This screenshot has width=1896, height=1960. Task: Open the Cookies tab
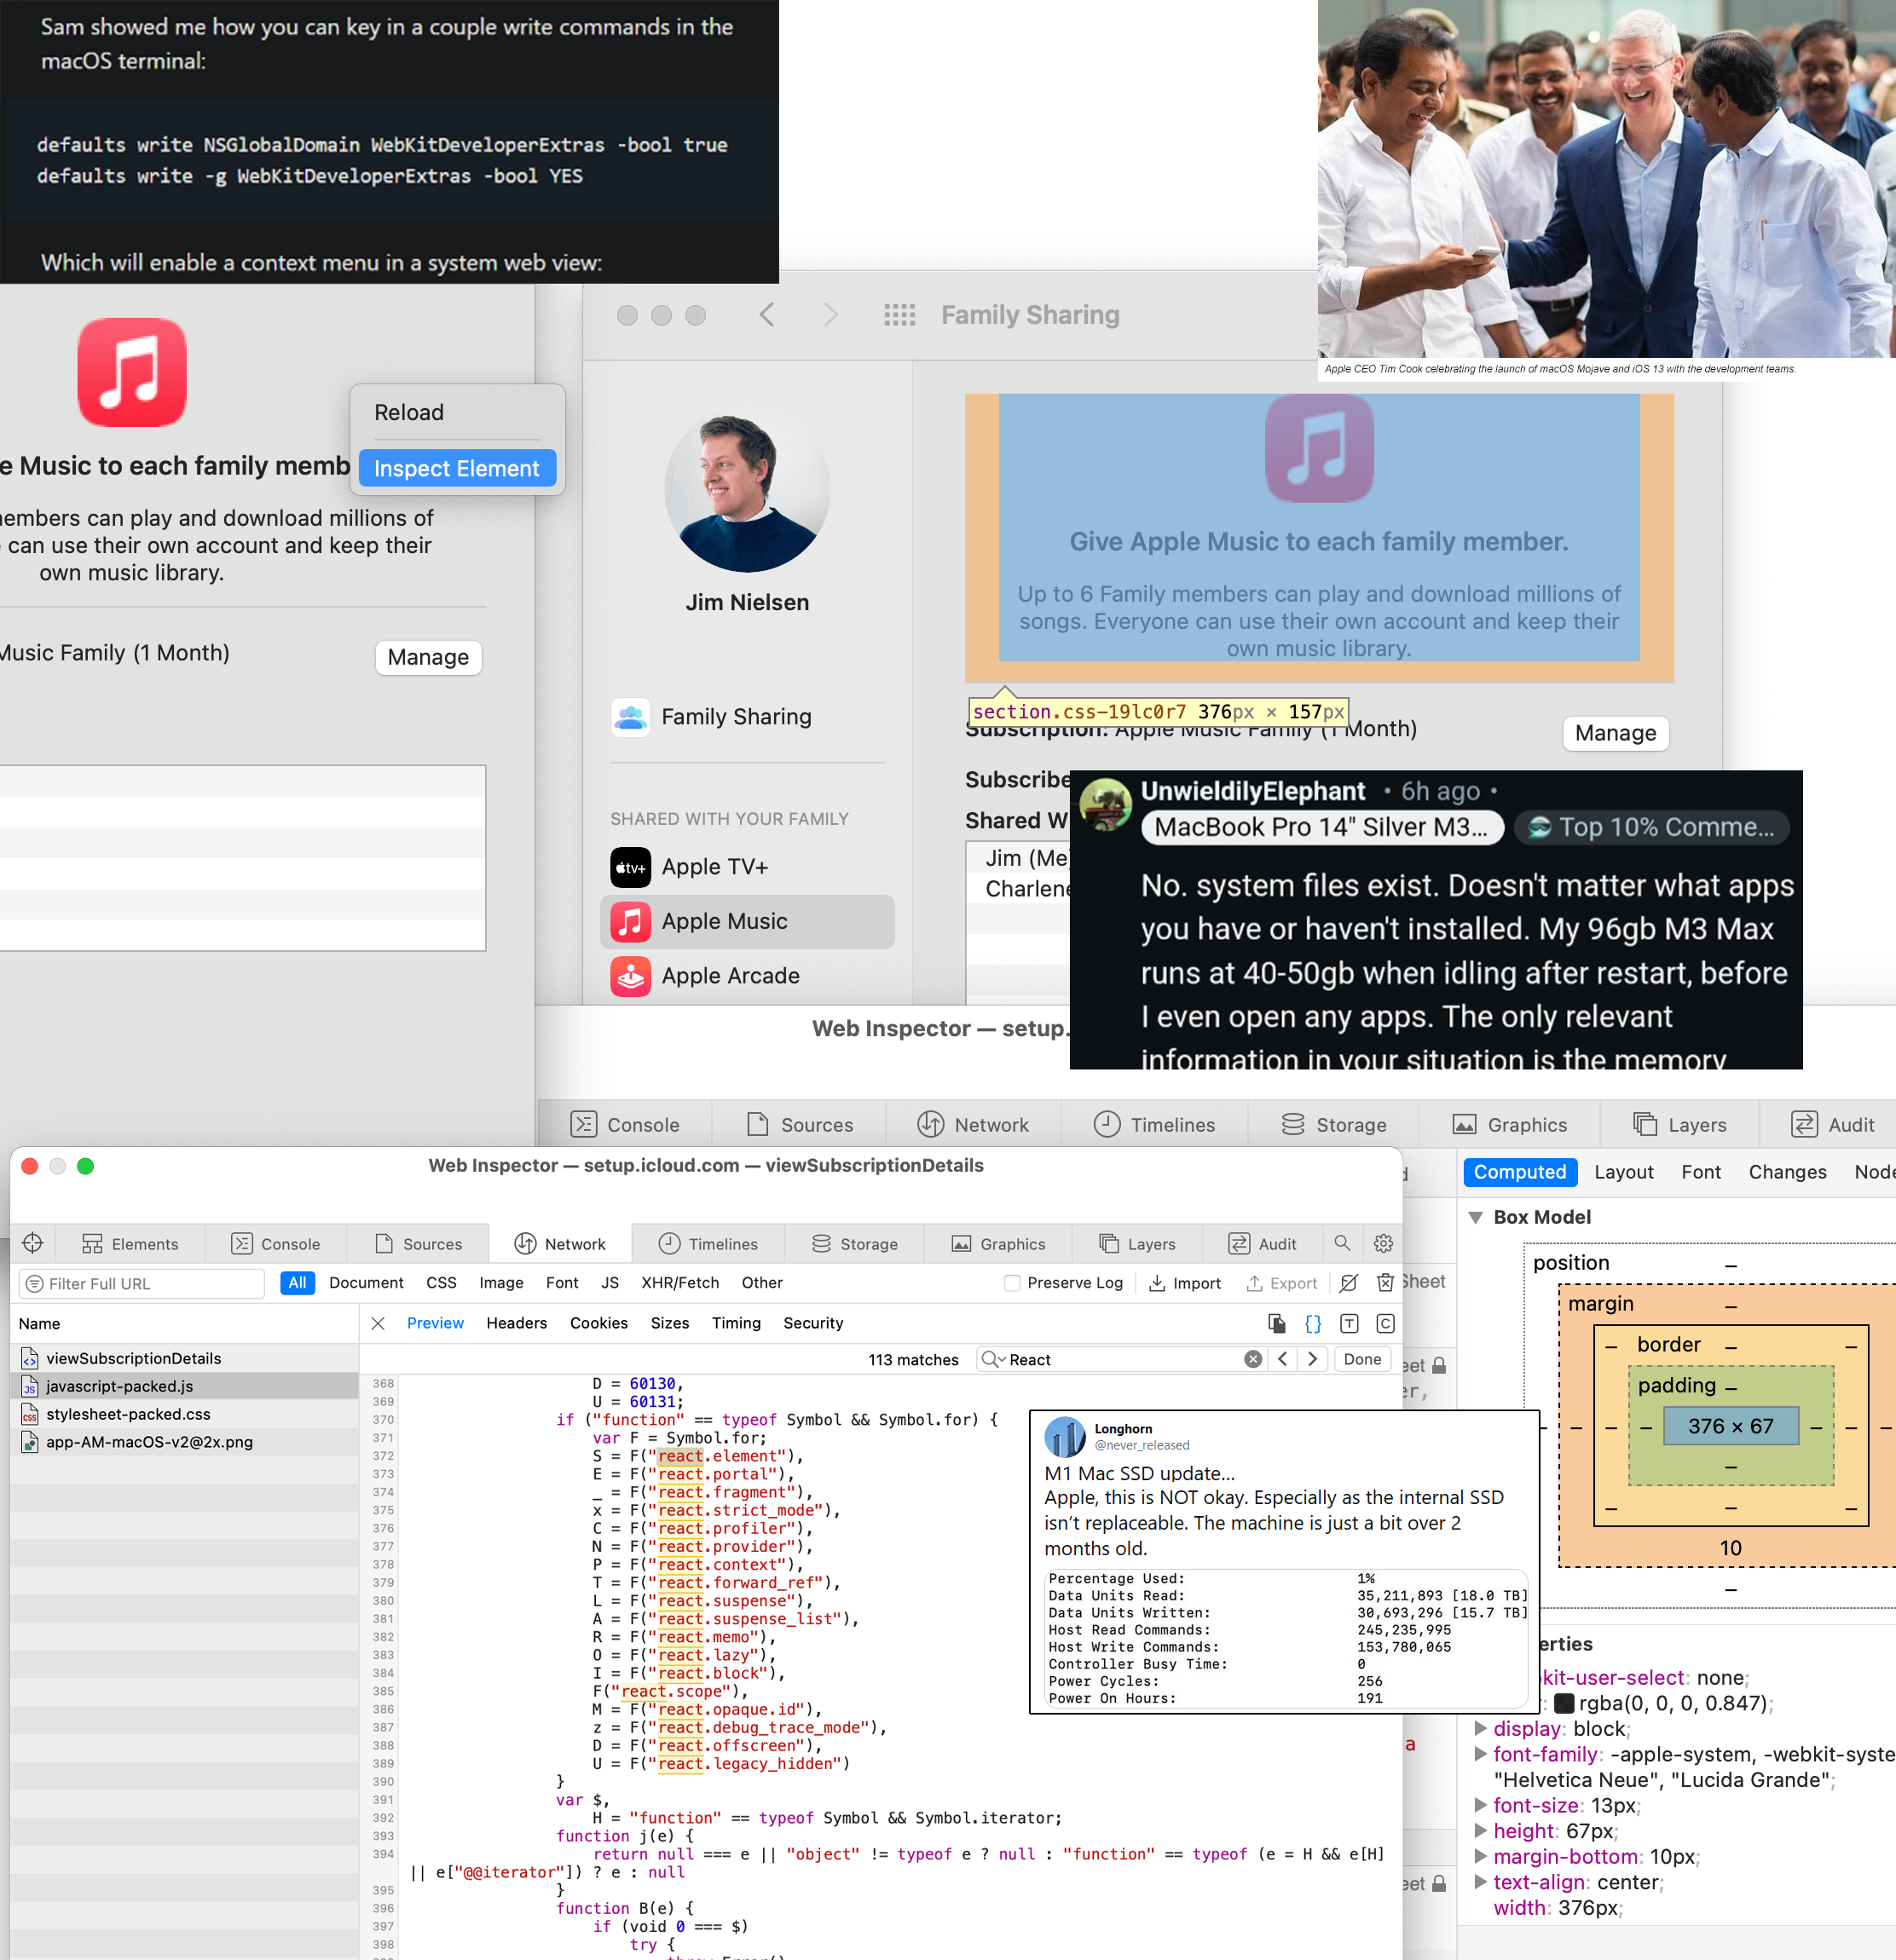coord(598,1323)
